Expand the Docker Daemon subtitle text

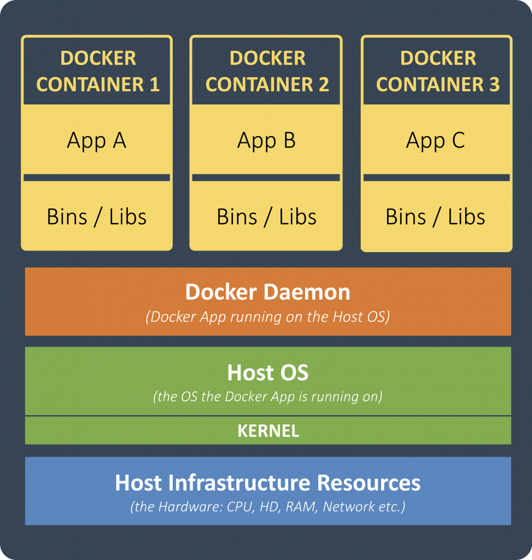pyautogui.click(x=266, y=316)
